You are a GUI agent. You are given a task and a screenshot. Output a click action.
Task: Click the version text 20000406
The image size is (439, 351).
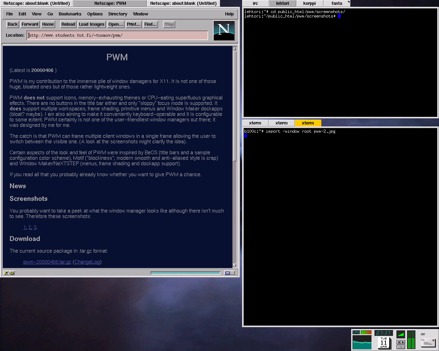(42, 70)
